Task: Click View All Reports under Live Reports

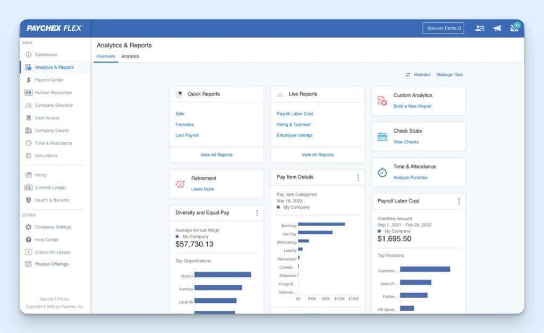Action: [x=318, y=155]
